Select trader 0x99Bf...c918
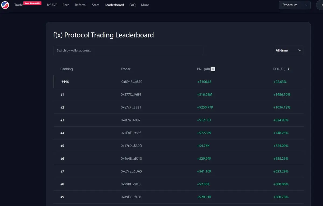This screenshot has width=323, height=206. (x=131, y=184)
